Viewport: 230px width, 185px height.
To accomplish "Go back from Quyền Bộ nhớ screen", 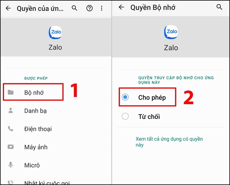I will [x=121, y=7].
